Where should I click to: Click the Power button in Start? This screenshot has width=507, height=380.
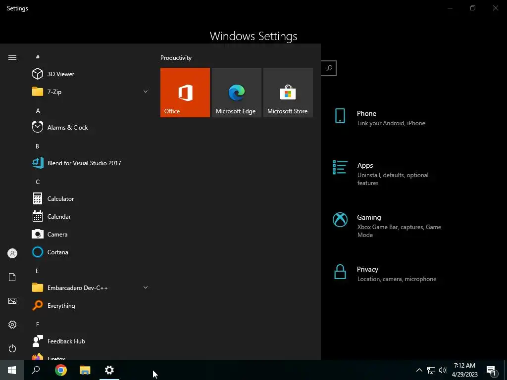(12, 348)
